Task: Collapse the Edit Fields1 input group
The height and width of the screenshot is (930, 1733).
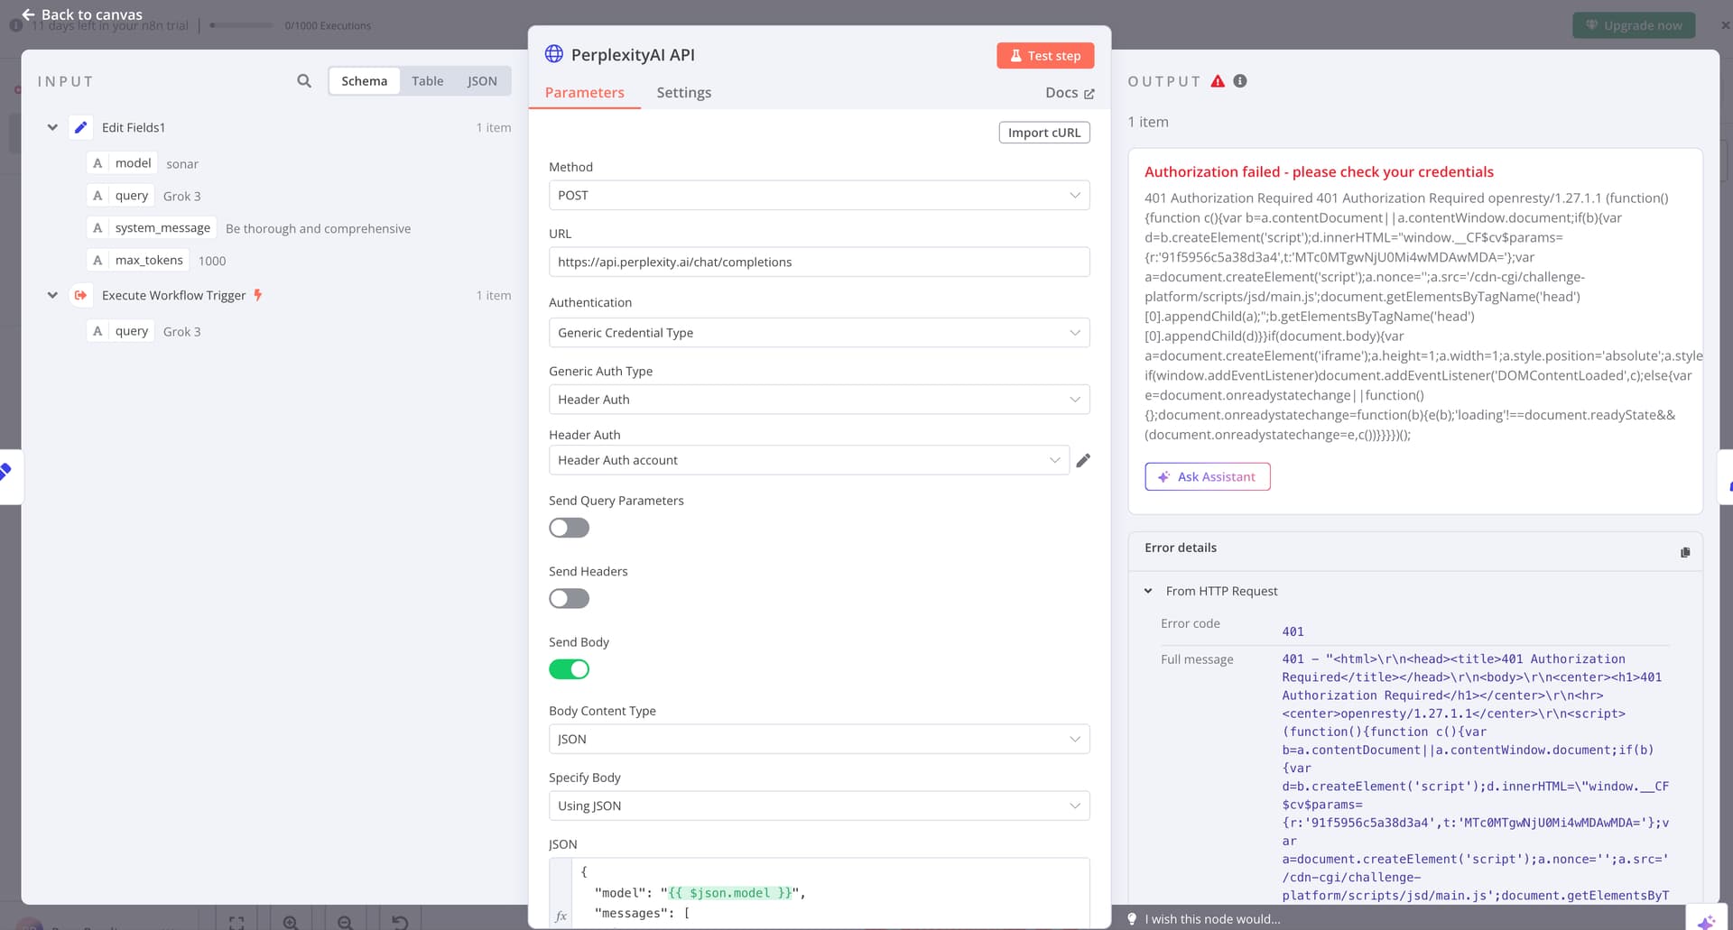Action: pos(52,127)
